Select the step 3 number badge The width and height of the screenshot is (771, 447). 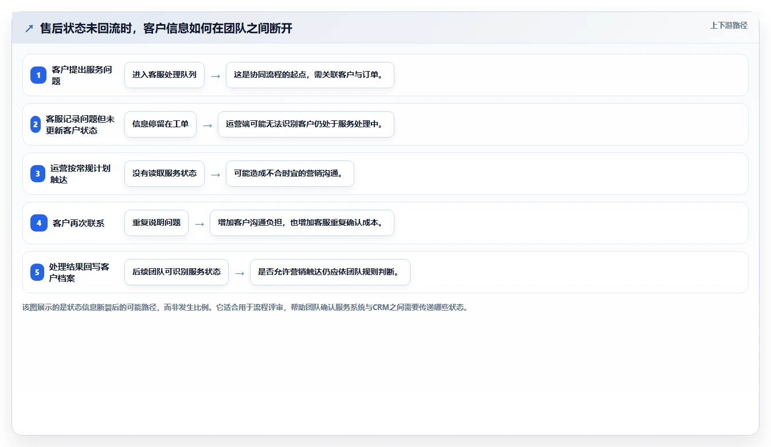pyautogui.click(x=38, y=174)
